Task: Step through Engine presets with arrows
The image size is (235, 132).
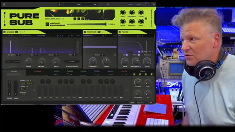Action: coord(61,36)
